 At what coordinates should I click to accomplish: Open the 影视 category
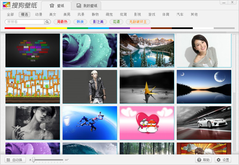(x=138, y=14)
